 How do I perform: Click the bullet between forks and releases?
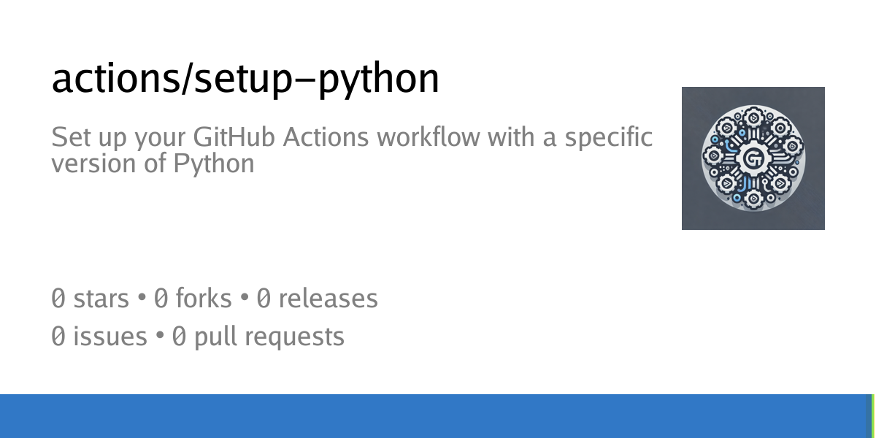245,299
